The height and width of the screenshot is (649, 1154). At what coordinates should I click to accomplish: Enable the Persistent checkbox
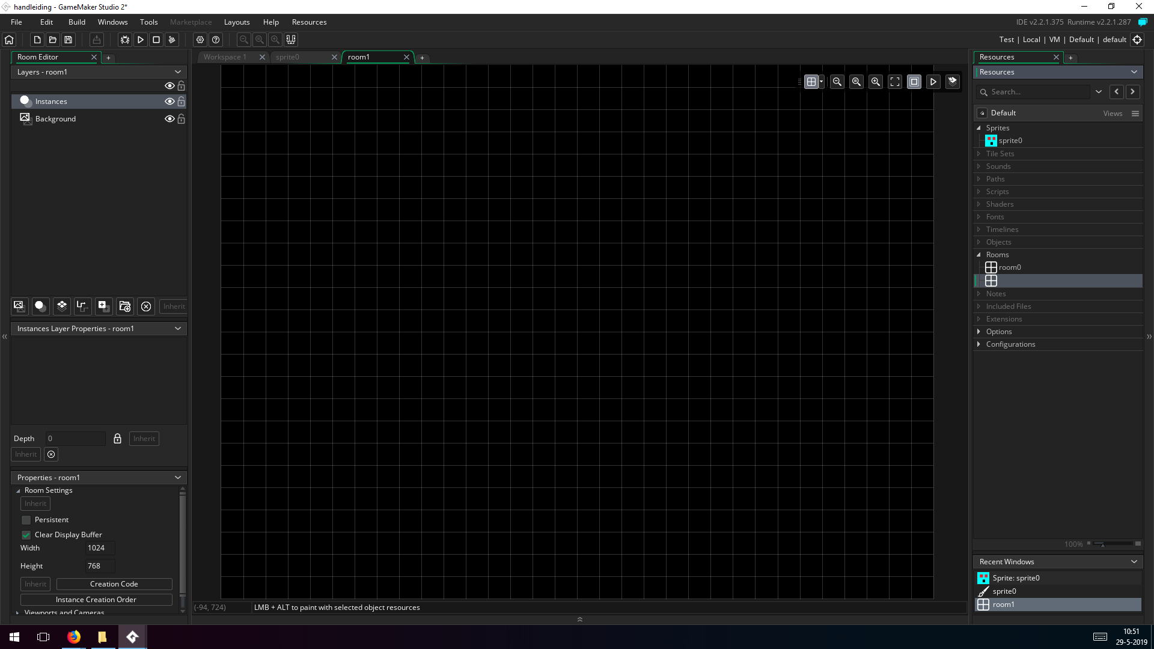(x=26, y=520)
